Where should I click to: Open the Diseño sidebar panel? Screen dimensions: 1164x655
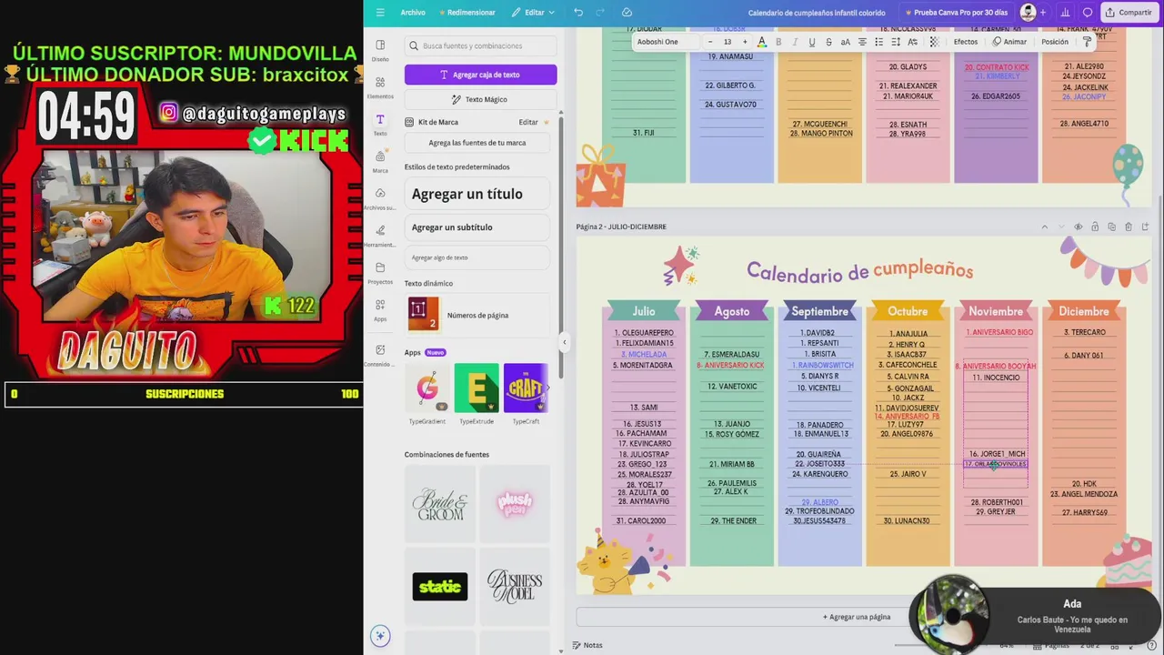380,49
